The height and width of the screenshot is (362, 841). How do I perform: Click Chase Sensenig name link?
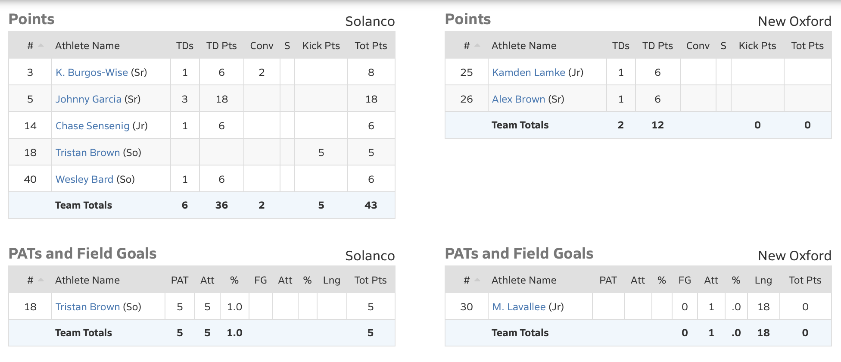point(92,126)
